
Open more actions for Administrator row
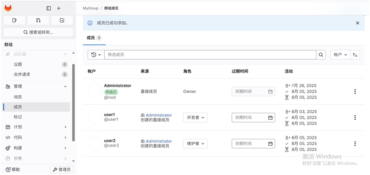point(355,92)
